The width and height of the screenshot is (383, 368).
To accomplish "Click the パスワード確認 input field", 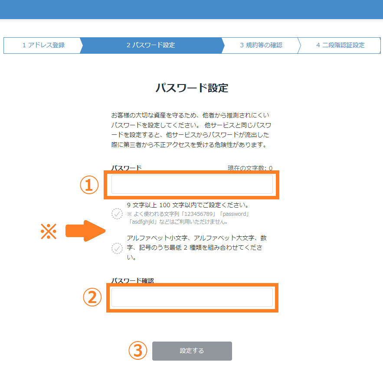I will 192,297.
